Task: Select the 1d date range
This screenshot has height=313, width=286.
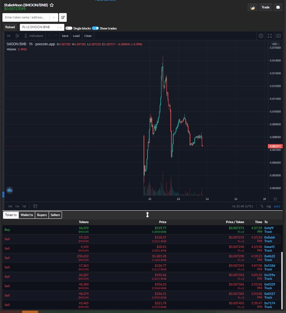Action: tap(24, 206)
